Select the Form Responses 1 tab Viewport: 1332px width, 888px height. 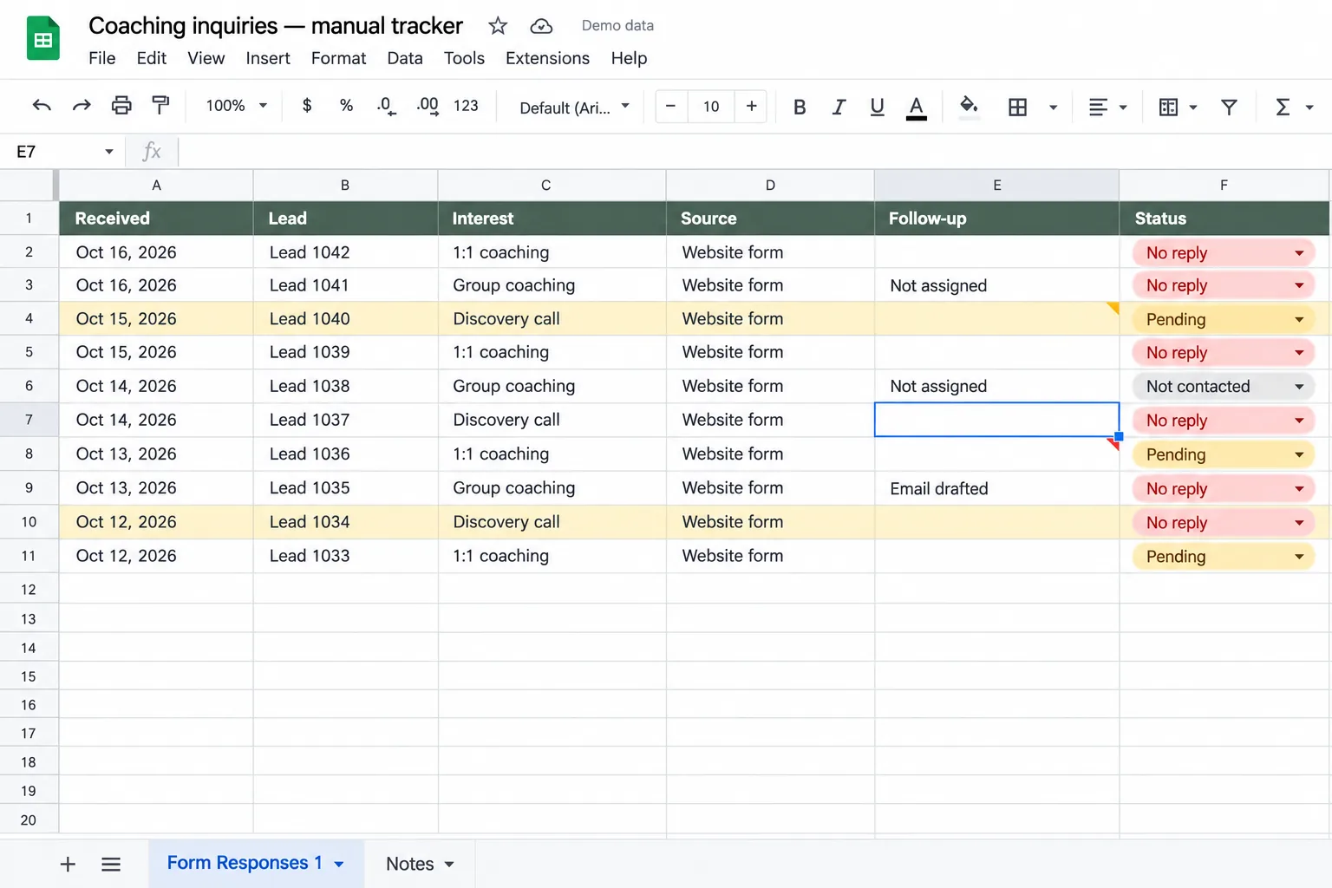pyautogui.click(x=255, y=863)
